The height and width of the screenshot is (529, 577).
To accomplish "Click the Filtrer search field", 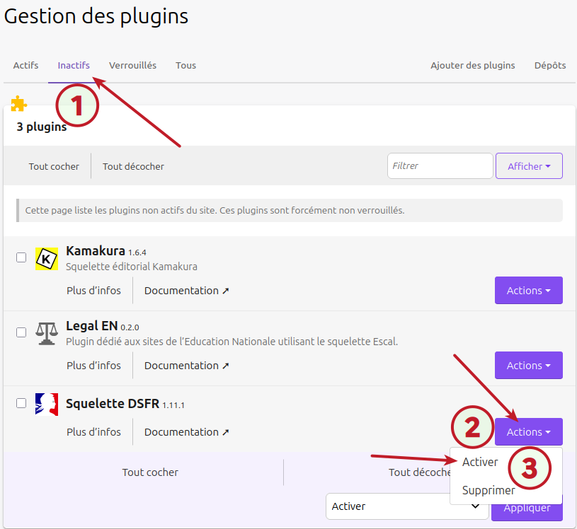I will click(x=440, y=166).
